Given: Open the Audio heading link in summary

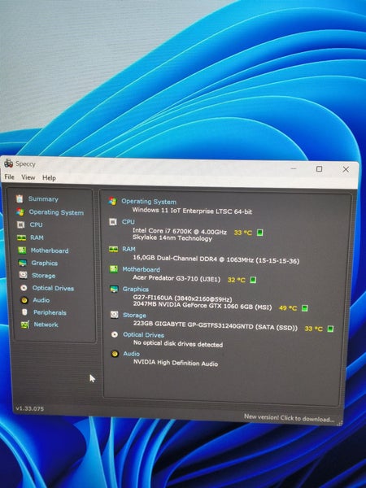Looking at the screenshot, I should (x=131, y=354).
